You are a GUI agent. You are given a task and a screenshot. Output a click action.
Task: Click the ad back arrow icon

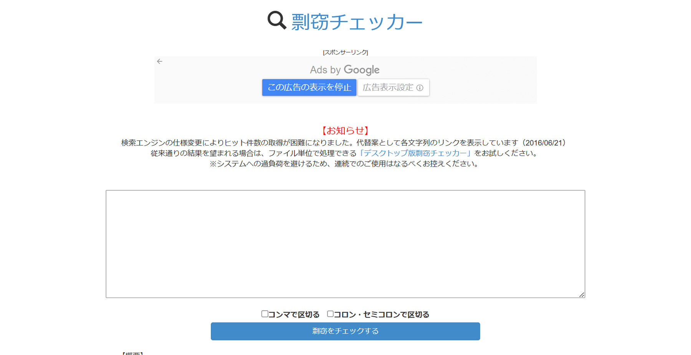[x=160, y=61]
